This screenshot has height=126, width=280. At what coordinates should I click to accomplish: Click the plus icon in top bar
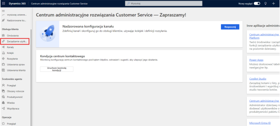(x=274, y=3)
